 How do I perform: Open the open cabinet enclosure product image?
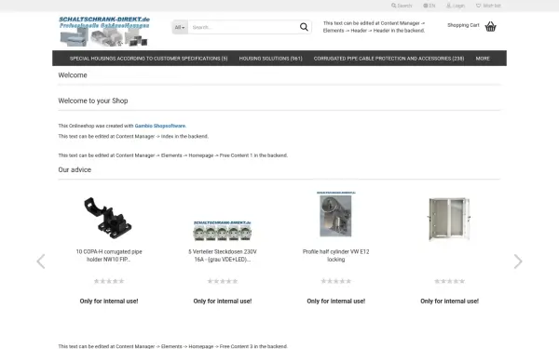(449, 219)
